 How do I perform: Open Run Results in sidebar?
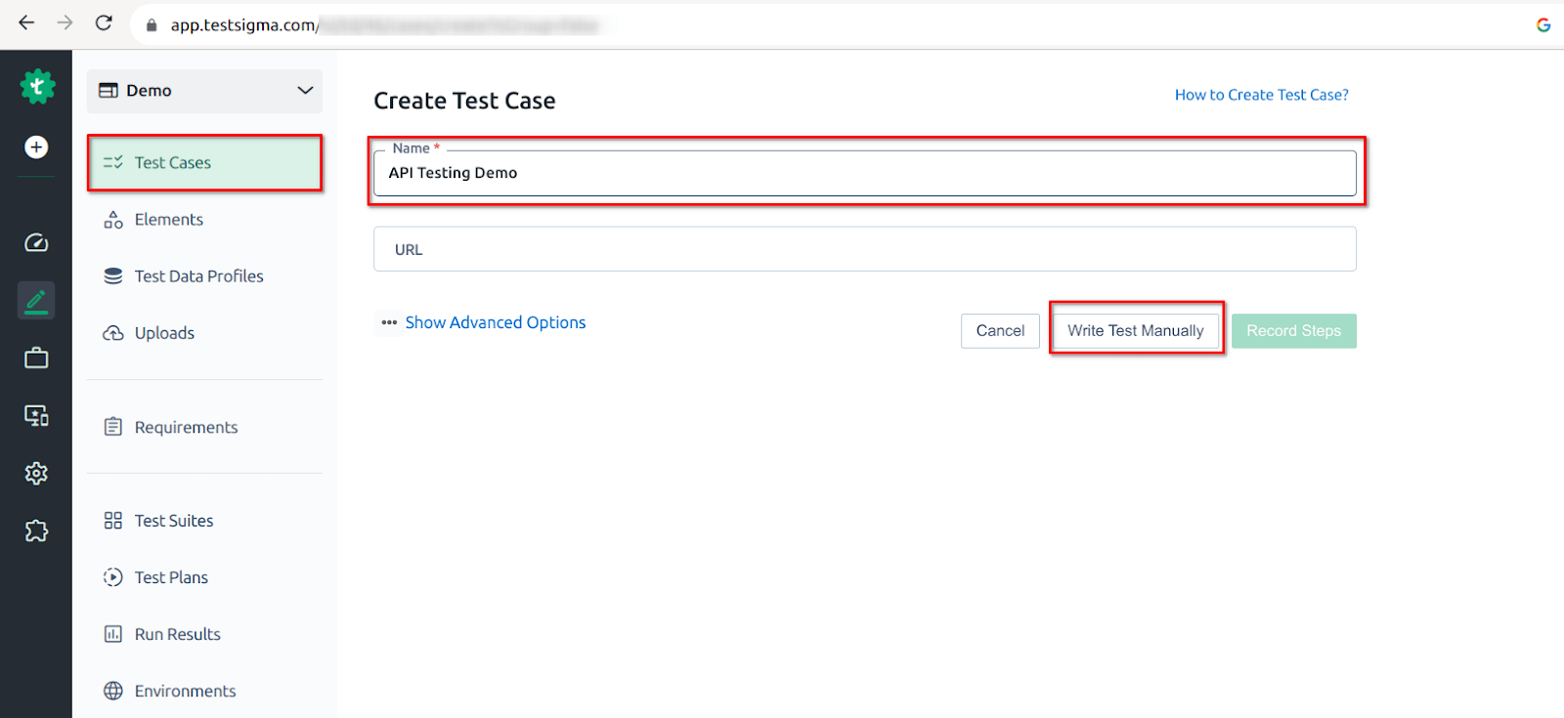coord(204,634)
